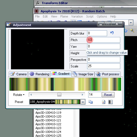Click the copy gradient icon
Image resolution: width=137 pixels, height=137 pixels.
tap(90, 102)
